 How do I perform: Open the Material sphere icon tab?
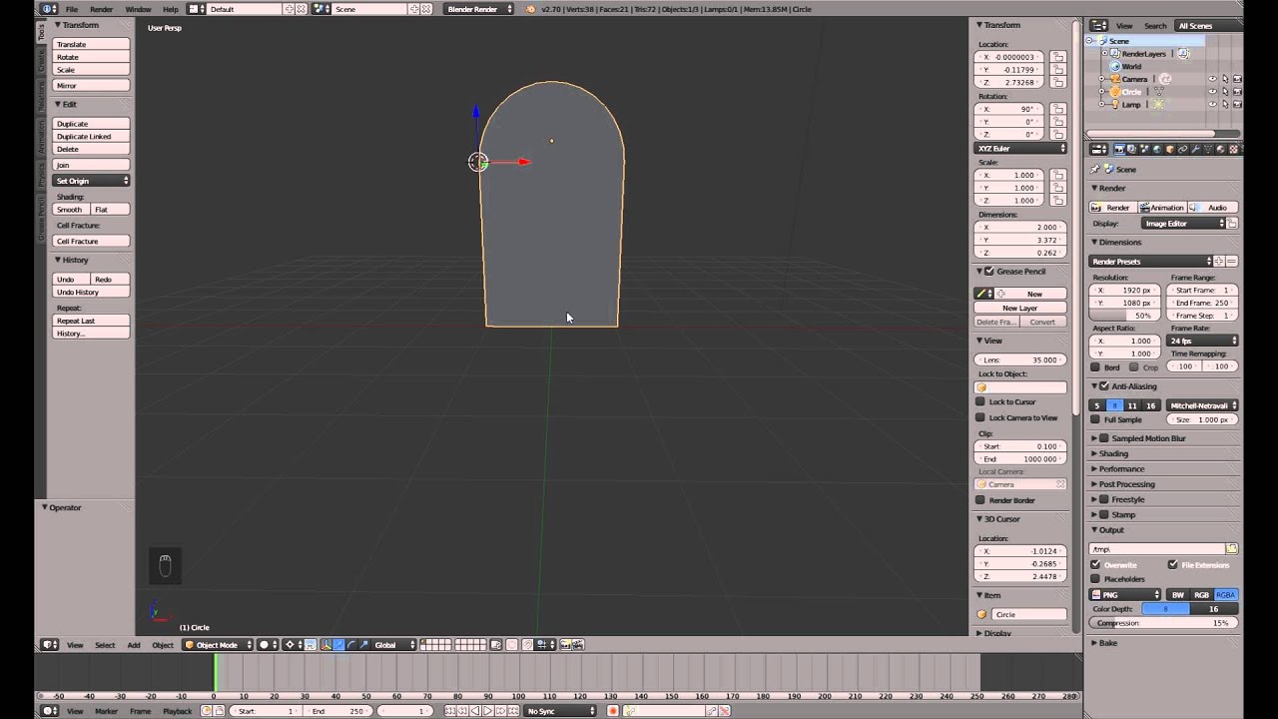click(x=1220, y=149)
